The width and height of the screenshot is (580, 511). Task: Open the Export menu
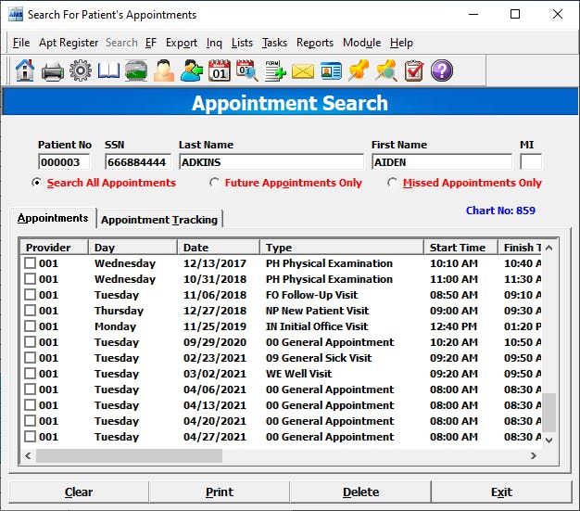point(182,43)
